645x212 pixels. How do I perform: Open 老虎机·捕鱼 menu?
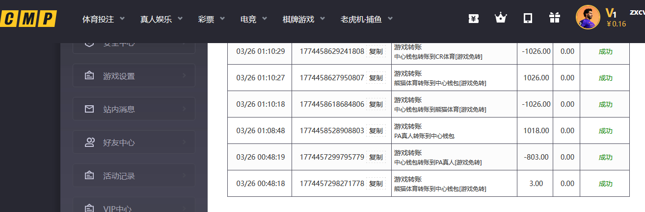pyautogui.click(x=366, y=19)
